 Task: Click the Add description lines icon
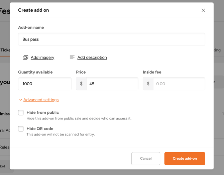point(72,57)
